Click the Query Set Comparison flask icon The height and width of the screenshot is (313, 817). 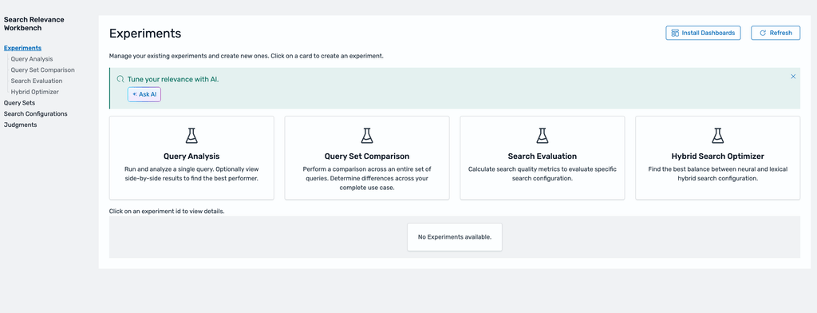click(x=367, y=136)
